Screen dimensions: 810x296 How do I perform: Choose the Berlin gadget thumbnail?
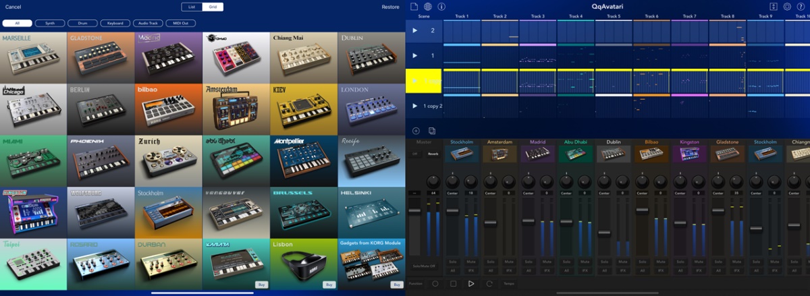click(x=101, y=109)
